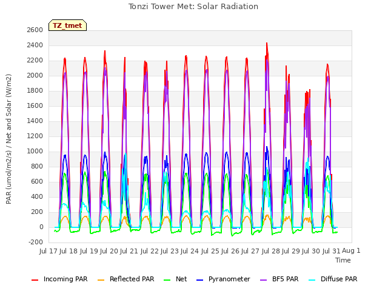Image resolution: width=388 pixels, height=291 pixels.
Task: Click the -200 y-axis tick label
Action: click(x=36, y=242)
